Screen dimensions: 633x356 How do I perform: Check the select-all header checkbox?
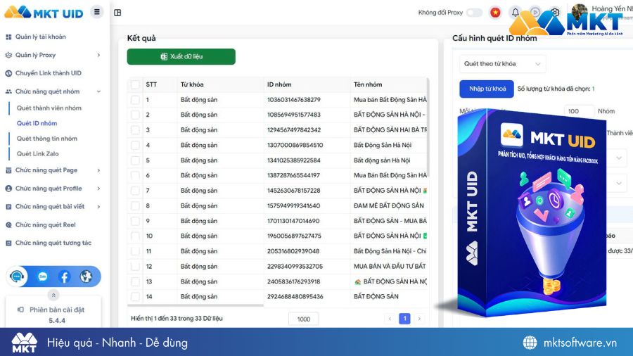click(135, 84)
